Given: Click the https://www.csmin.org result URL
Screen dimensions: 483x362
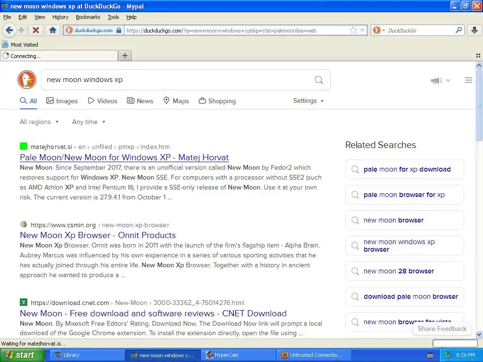Looking at the screenshot, I should point(63,225).
